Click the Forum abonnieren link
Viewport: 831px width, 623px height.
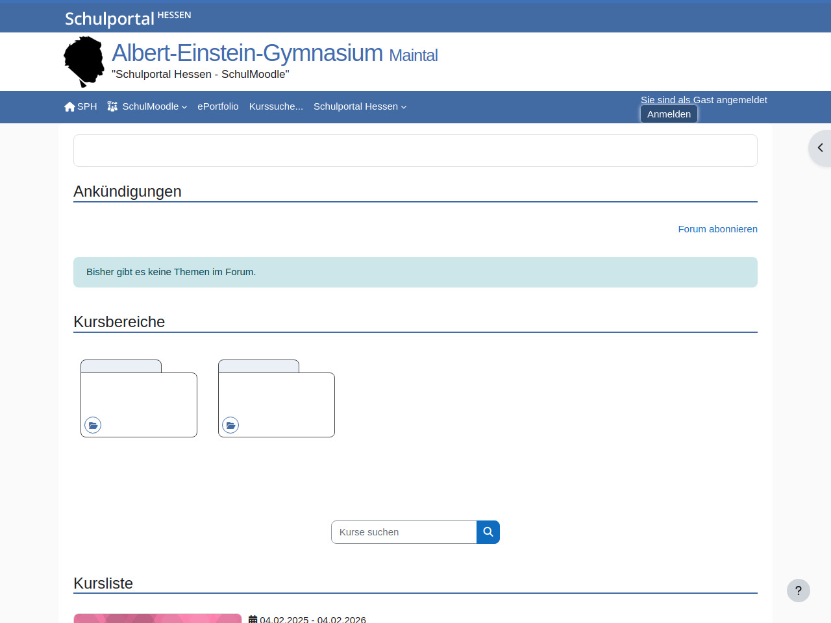tap(717, 229)
